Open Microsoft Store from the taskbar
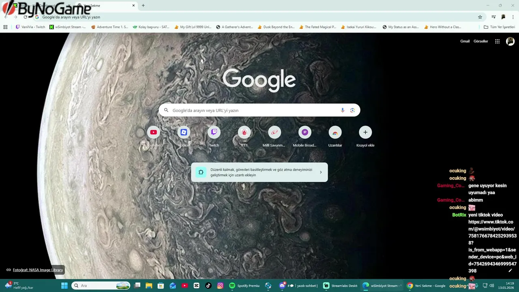 pos(161,286)
